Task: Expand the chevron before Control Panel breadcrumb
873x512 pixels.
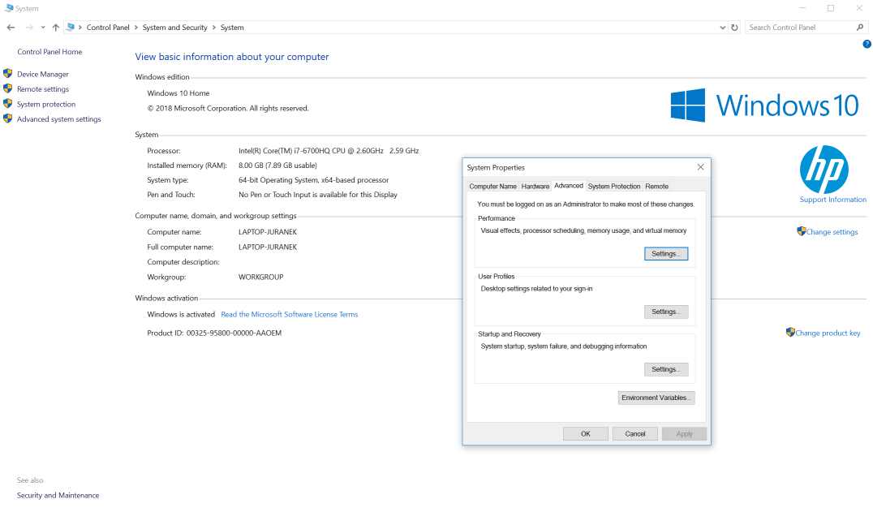Action: 80,28
